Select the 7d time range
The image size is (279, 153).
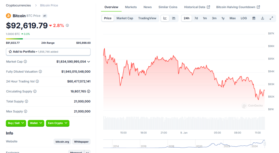[196, 18]
